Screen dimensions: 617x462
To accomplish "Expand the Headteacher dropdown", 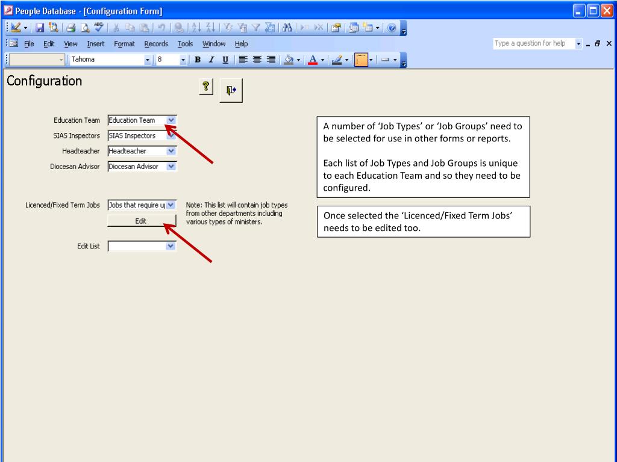I will pos(171,151).
